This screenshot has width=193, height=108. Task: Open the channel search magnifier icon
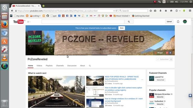coord(90,66)
